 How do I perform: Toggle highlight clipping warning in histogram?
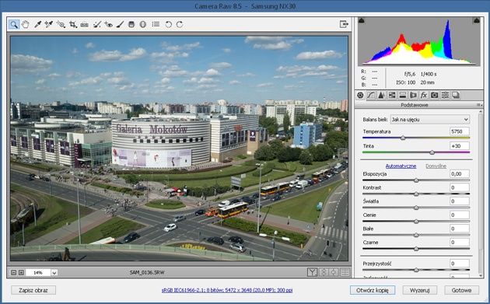pyautogui.click(x=476, y=21)
